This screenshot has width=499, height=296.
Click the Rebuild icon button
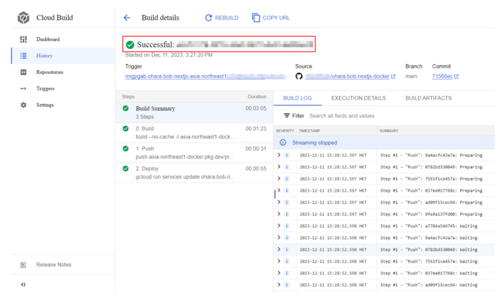(x=209, y=18)
